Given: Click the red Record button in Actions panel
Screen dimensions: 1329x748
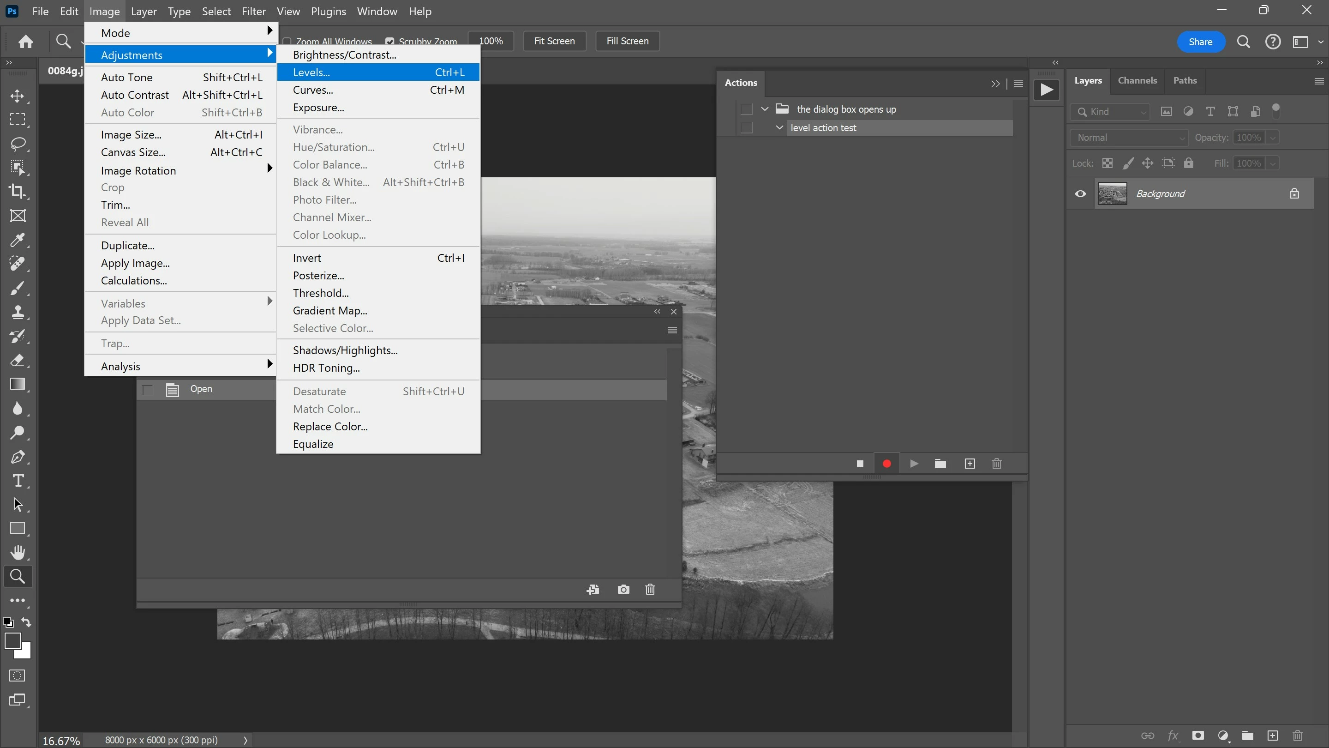Looking at the screenshot, I should coord(887,464).
